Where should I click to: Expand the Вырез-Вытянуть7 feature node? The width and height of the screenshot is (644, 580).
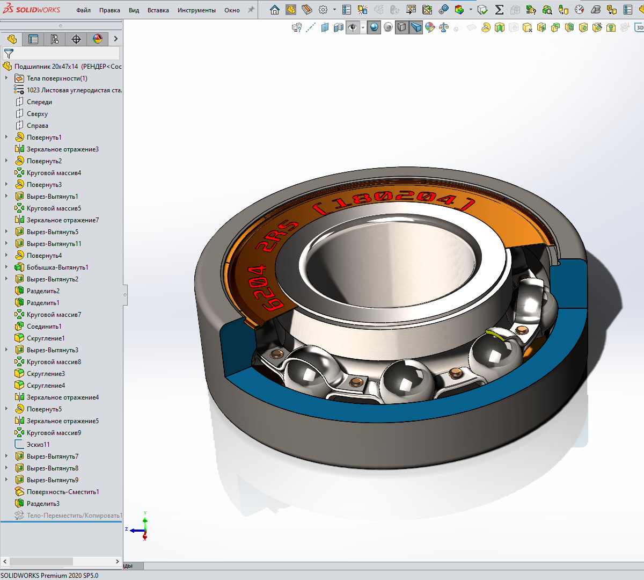6,456
